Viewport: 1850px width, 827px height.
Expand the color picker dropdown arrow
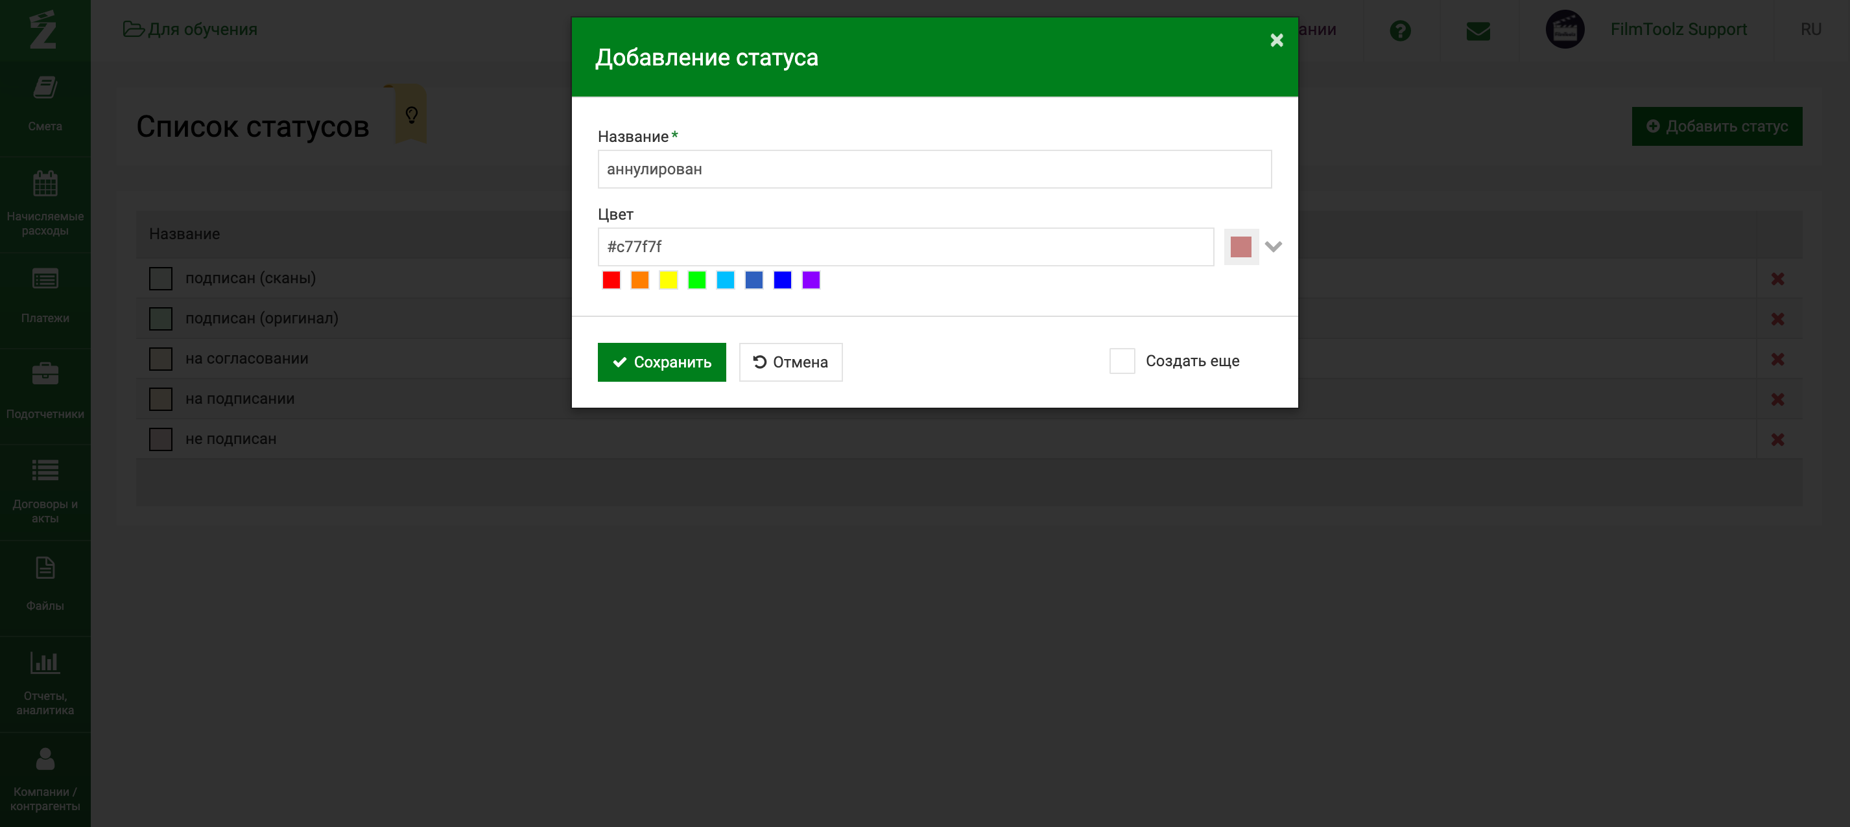click(1274, 247)
